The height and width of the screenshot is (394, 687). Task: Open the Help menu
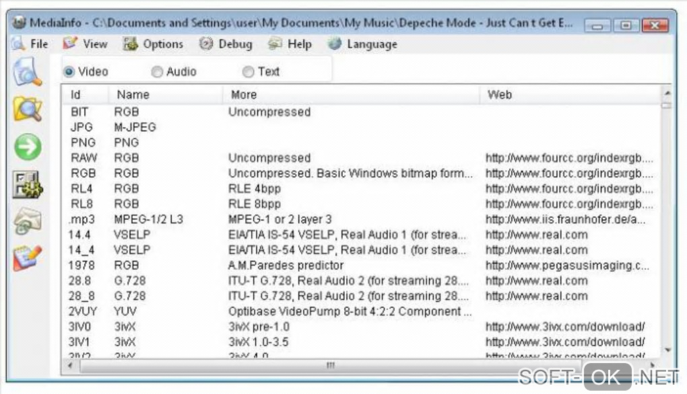pos(290,44)
